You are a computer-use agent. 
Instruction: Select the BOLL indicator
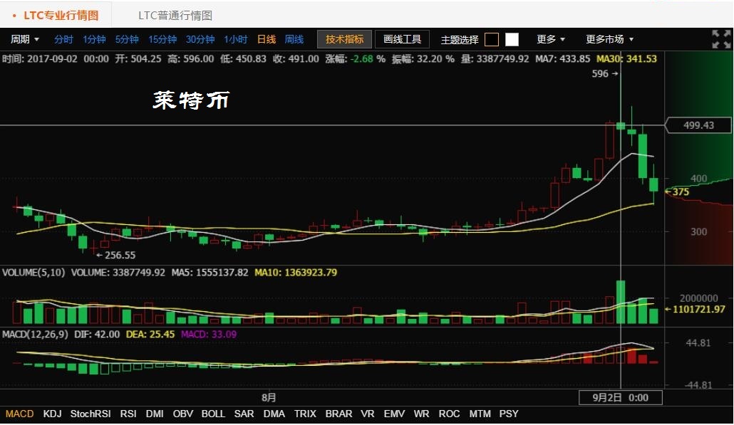[x=213, y=414]
